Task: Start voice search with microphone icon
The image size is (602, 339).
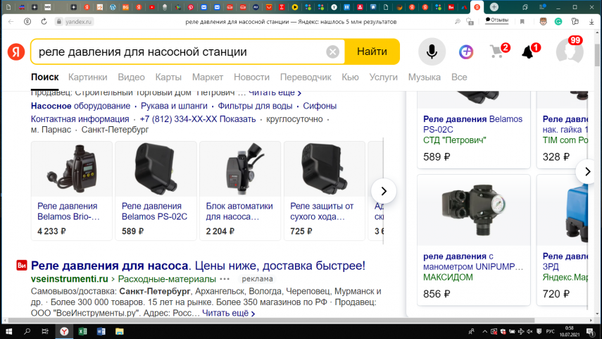Action: coord(432,51)
